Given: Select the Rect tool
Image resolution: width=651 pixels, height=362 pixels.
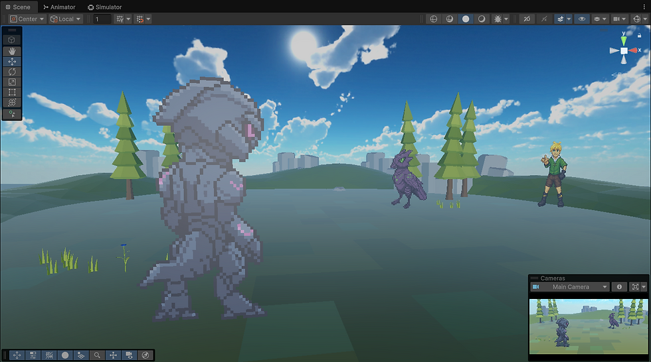Looking at the screenshot, I should tap(12, 92).
